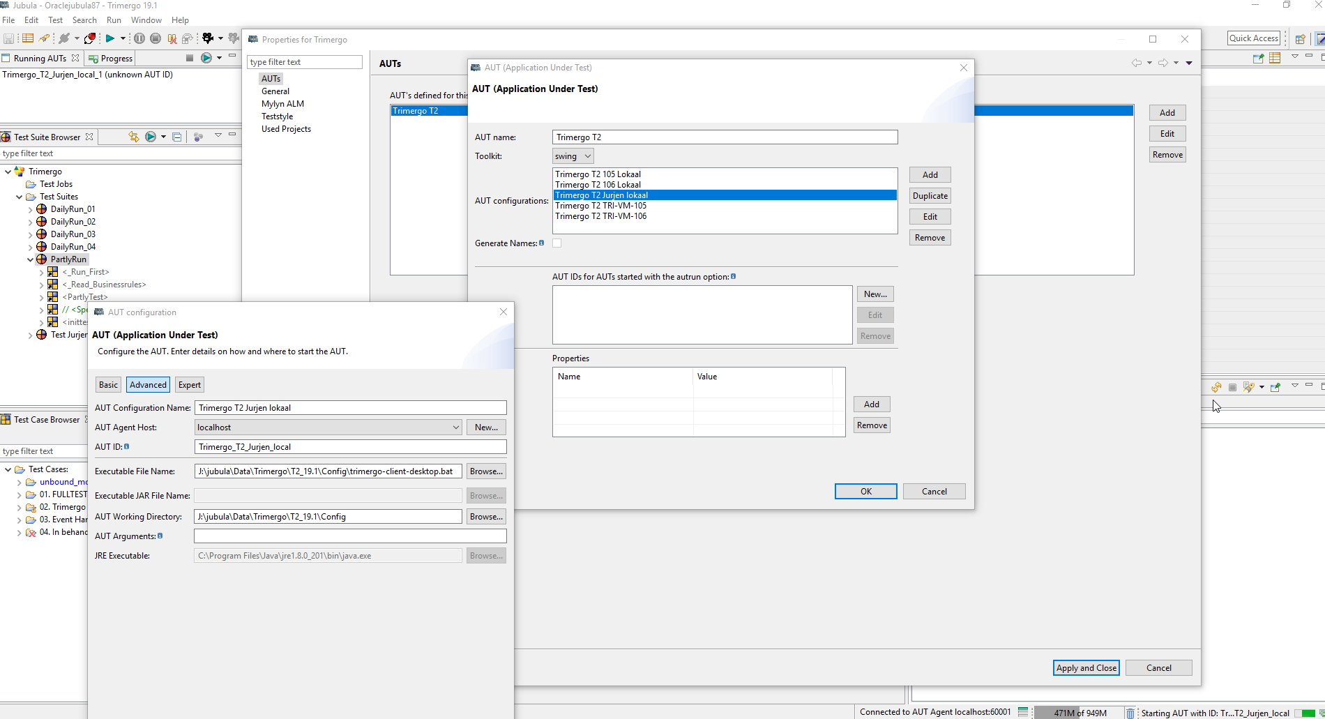Collapse the Trimergo project tree node
Viewport: 1325px width, 719px height.
click(8, 172)
